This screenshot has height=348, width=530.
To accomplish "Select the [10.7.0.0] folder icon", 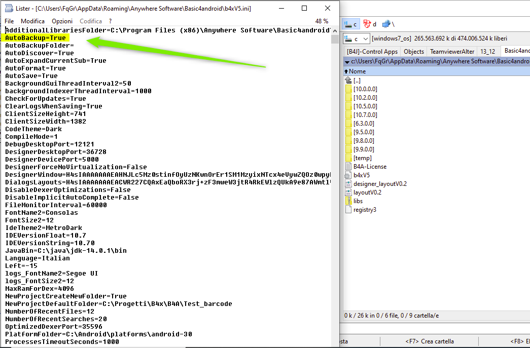I will point(348,115).
